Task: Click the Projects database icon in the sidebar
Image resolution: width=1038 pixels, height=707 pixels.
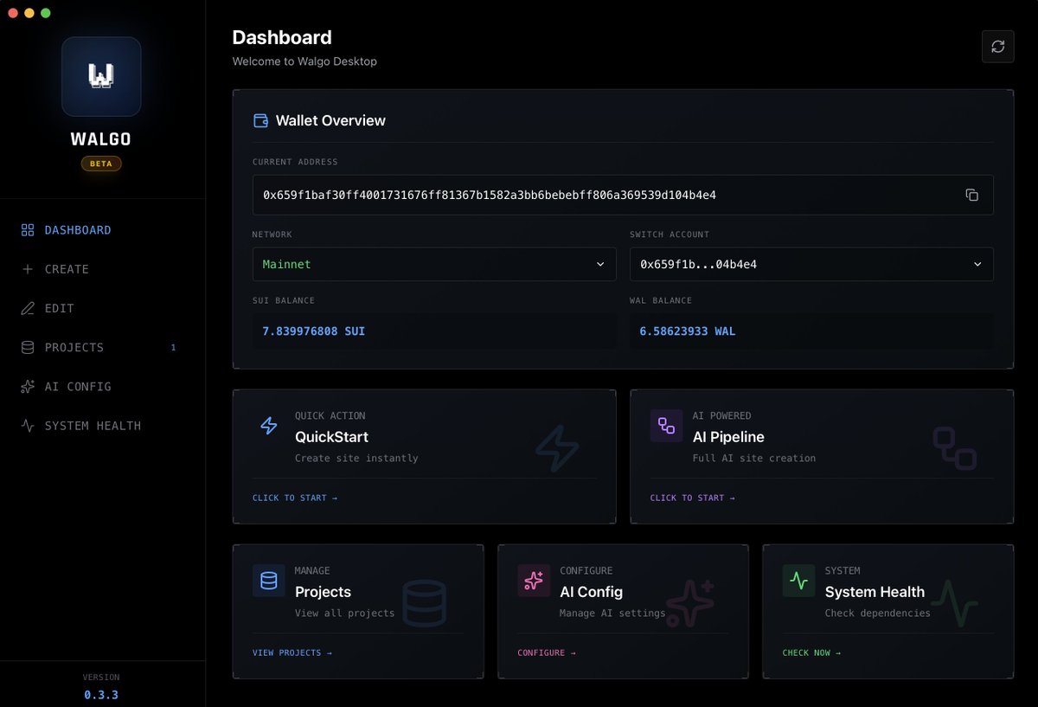Action: tap(28, 347)
